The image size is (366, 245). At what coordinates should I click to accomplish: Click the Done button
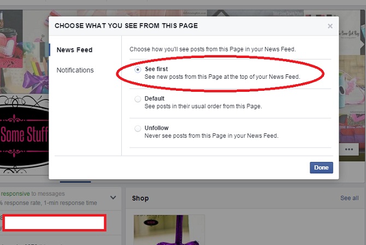321,168
